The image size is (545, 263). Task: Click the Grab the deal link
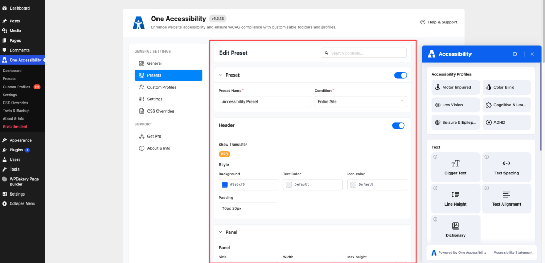tap(15, 126)
